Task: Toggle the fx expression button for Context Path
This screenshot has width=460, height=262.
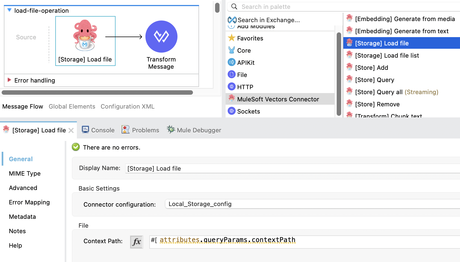Action: [137, 242]
